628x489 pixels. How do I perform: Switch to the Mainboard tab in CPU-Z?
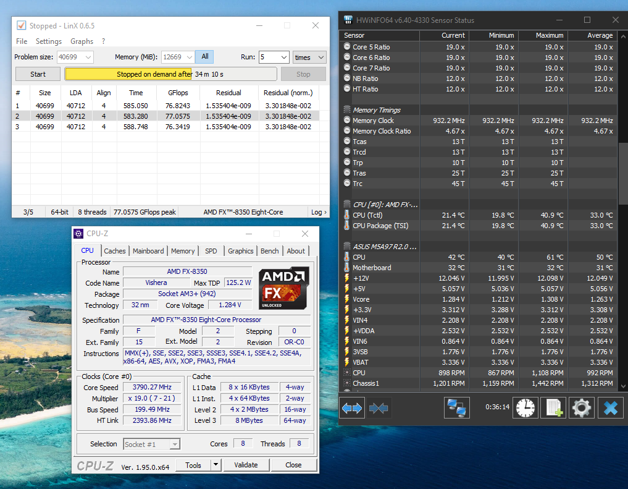click(148, 251)
